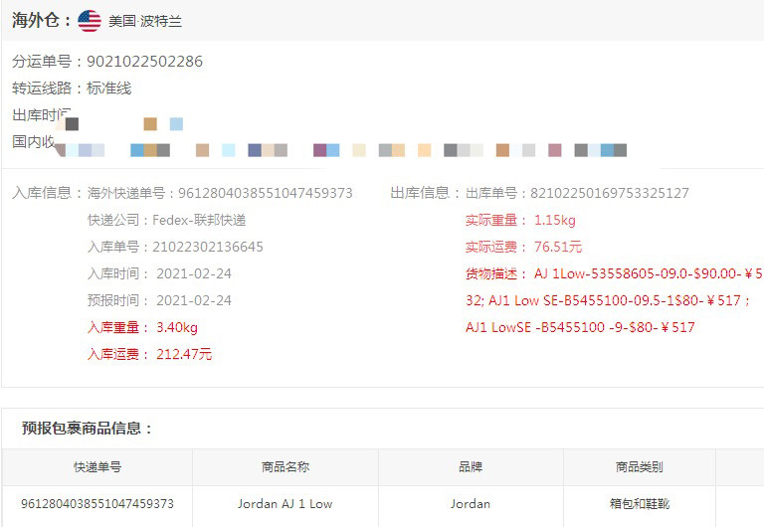
Task: Select warehouse name 美国·波特兰
Action: (145, 22)
